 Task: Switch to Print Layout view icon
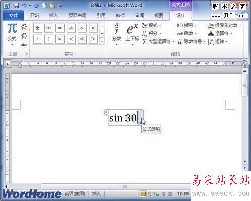143,194
